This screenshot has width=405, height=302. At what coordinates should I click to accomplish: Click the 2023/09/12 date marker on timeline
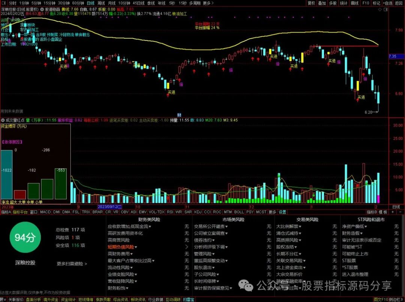[110, 207]
